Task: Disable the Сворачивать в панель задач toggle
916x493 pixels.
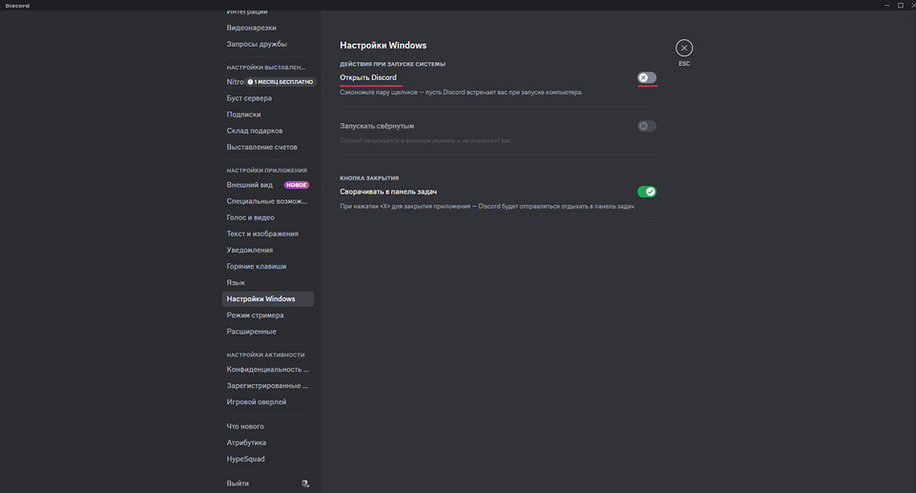Action: (647, 192)
